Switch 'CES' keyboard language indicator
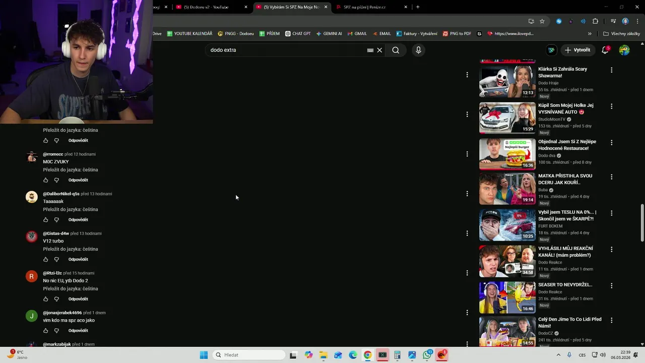The image size is (645, 363). (x=582, y=355)
